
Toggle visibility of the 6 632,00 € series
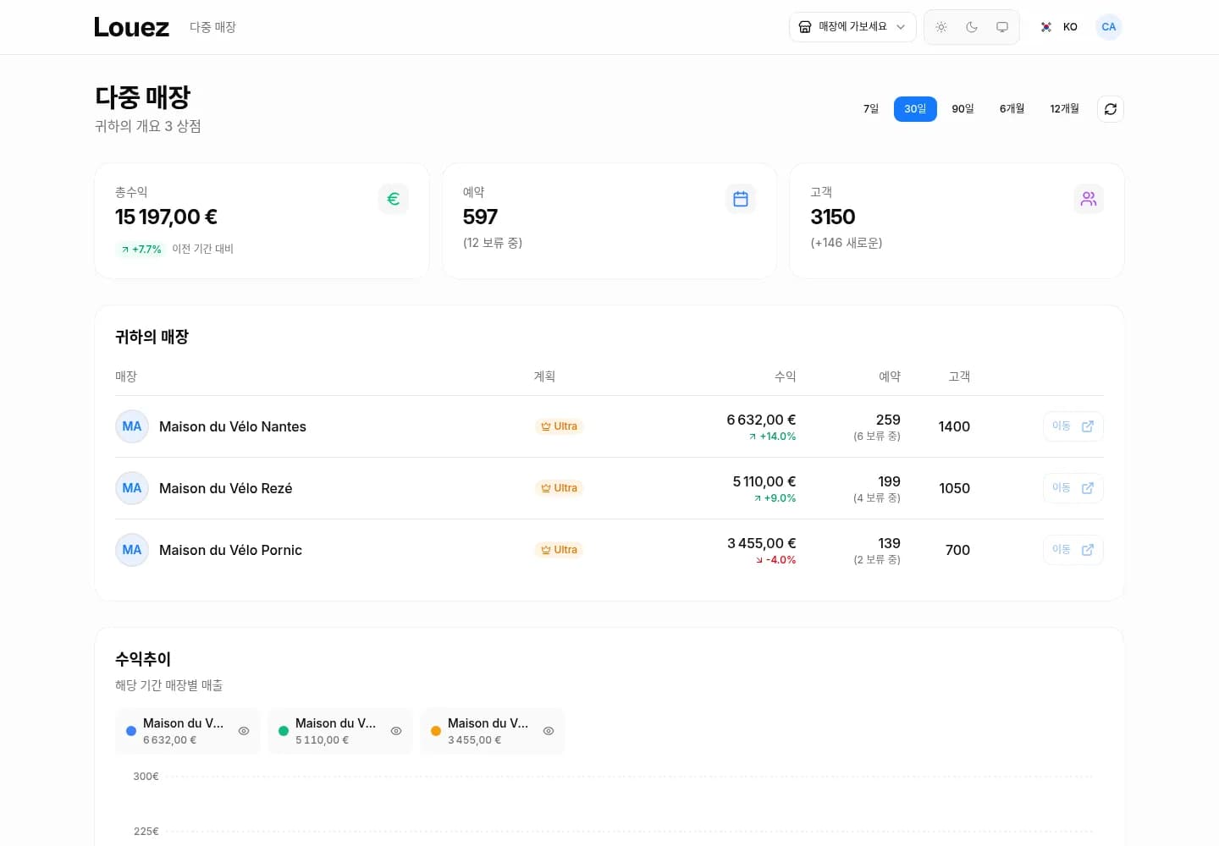(x=244, y=731)
